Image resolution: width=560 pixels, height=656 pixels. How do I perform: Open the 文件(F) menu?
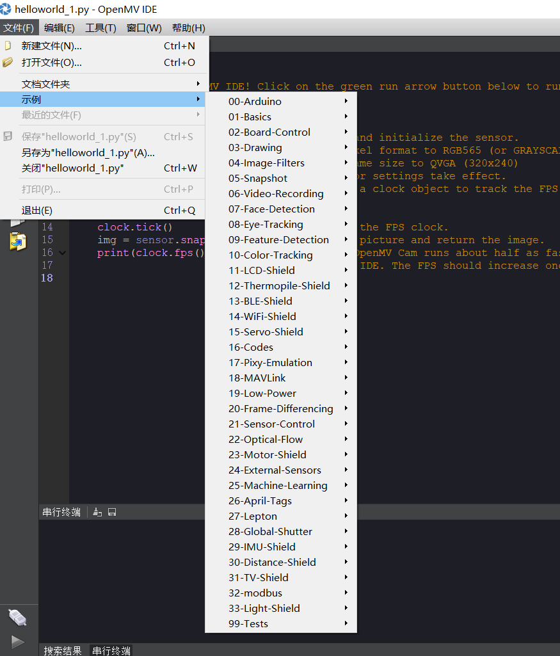[x=19, y=28]
